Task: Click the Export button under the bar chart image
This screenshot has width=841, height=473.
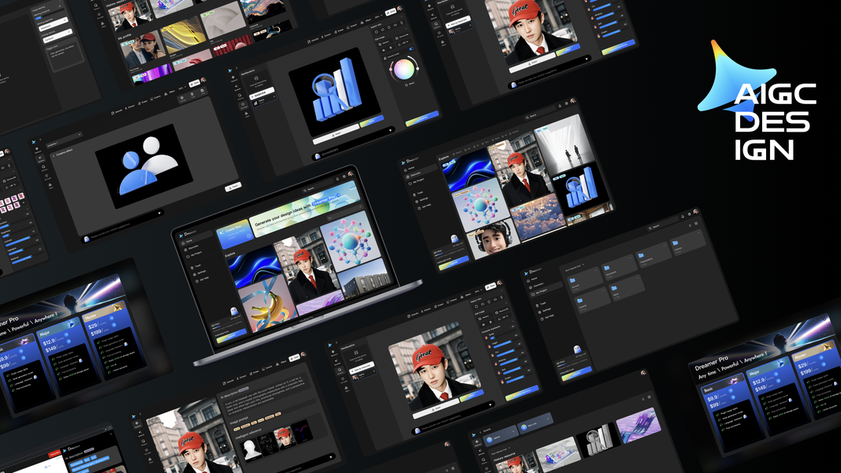Action: click(337, 134)
